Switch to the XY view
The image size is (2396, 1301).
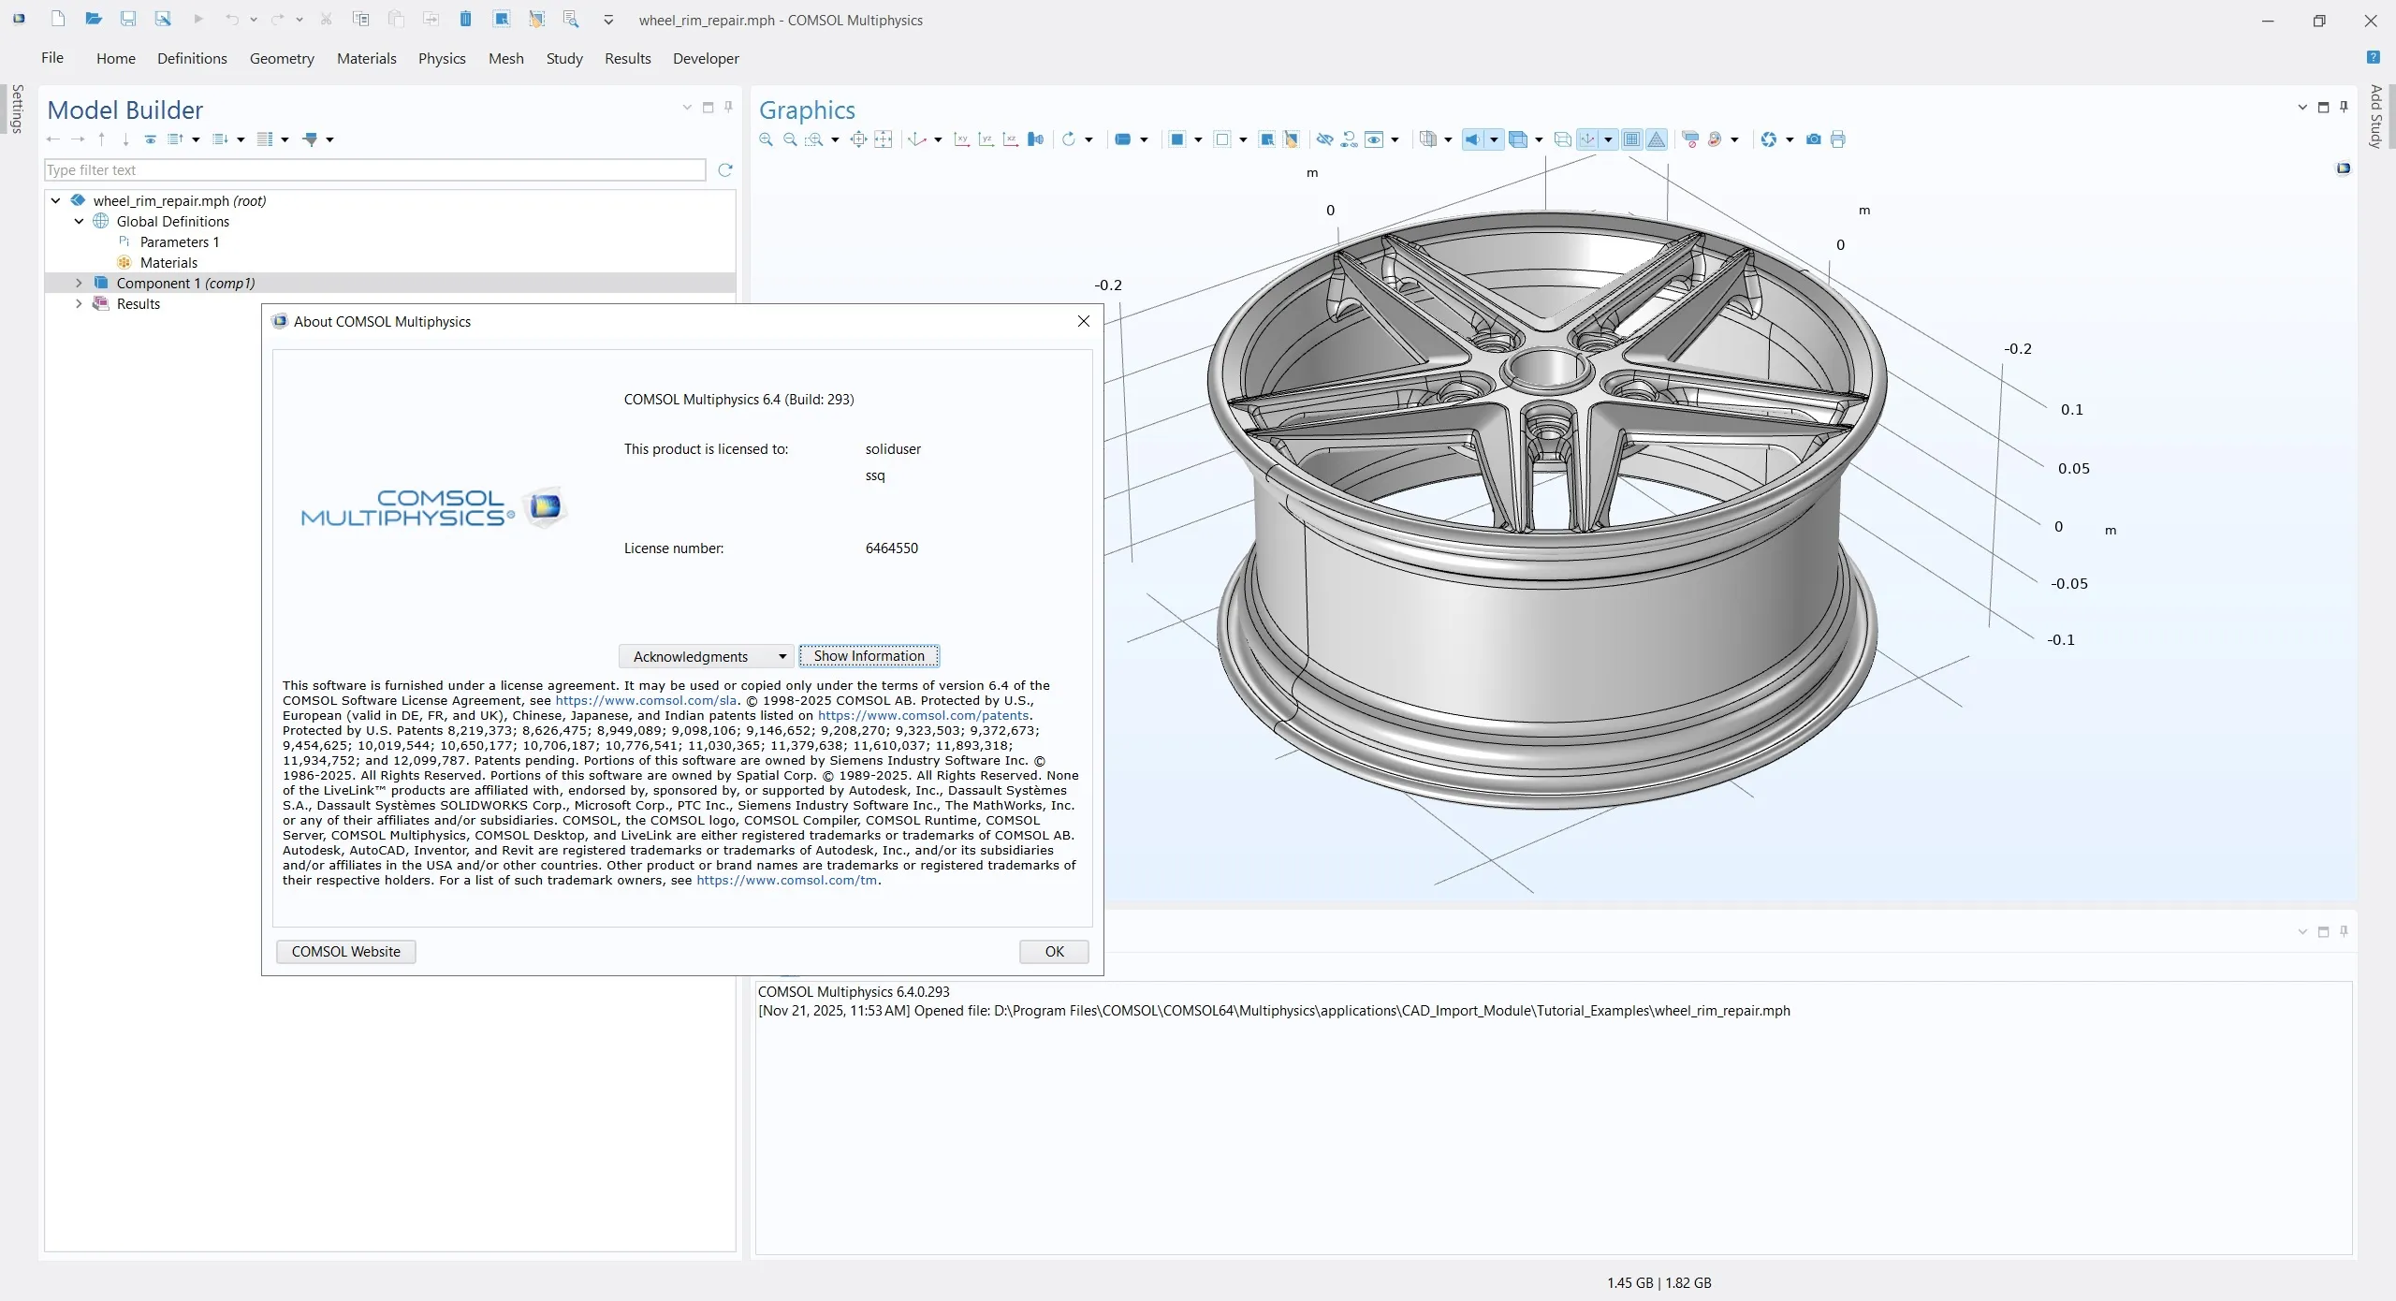point(961,139)
